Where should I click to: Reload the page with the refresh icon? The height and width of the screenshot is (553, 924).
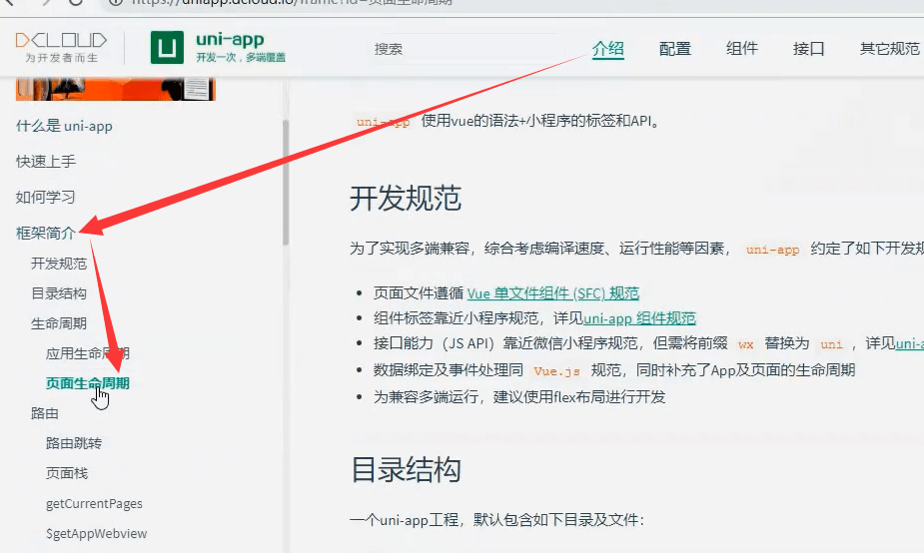click(x=76, y=2)
